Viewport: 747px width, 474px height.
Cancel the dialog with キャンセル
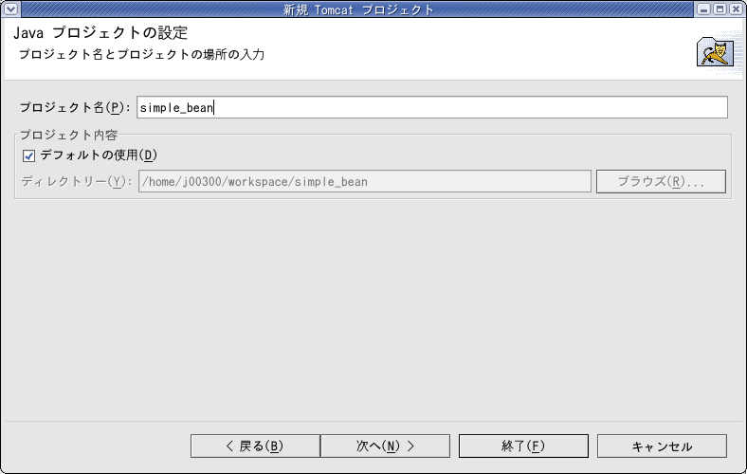[x=663, y=446]
